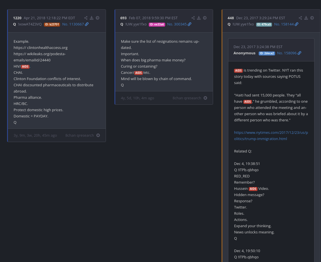Click tripcode '!UW.yye1fxo' in post 693

(136, 24)
